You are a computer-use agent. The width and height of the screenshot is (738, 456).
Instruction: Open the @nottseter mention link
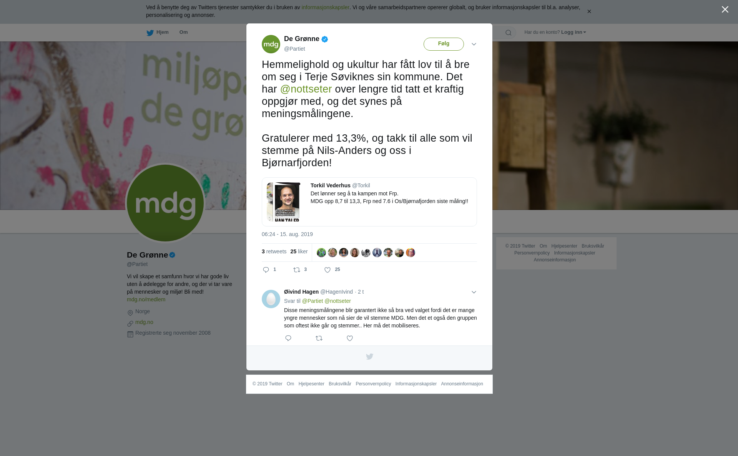point(306,89)
